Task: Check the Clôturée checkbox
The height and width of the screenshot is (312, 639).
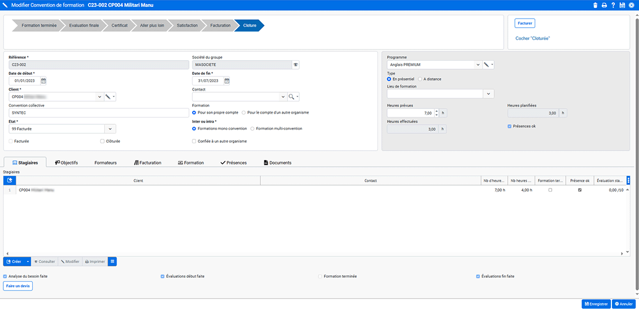Action: tap(102, 141)
